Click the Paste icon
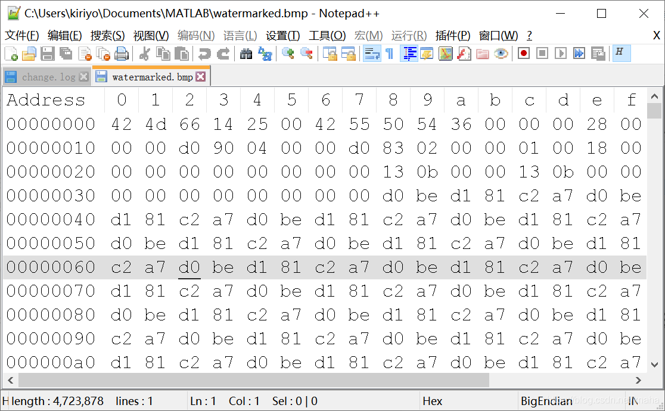 click(182, 54)
